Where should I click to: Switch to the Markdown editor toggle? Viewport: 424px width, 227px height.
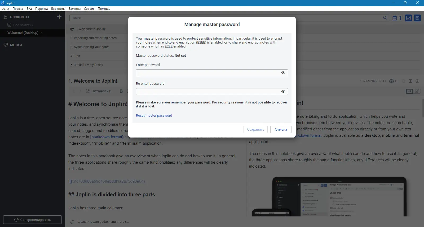(409, 91)
